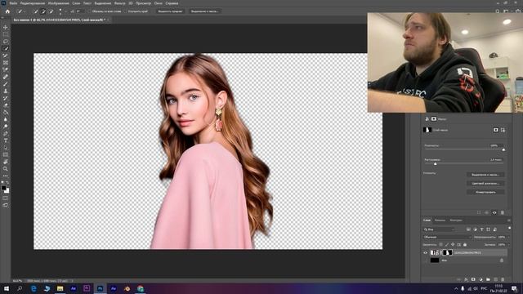Click the Delete Layer trash icon in Layers panel
Image resolution: width=523 pixels, height=294 pixels.
[x=503, y=279]
